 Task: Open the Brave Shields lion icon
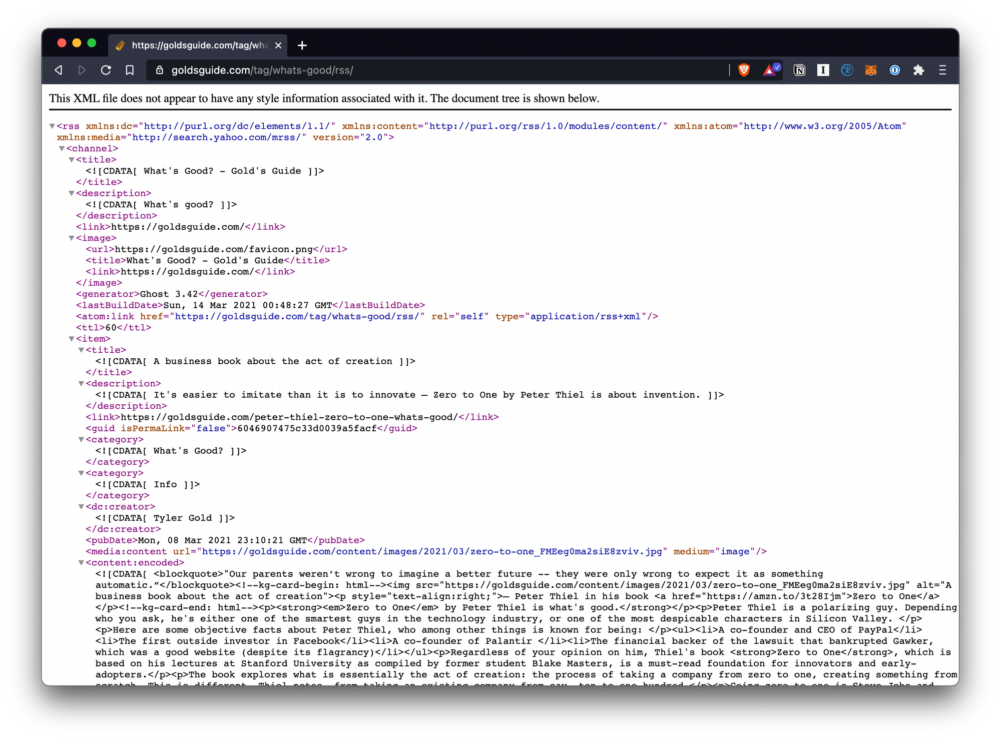click(x=744, y=70)
